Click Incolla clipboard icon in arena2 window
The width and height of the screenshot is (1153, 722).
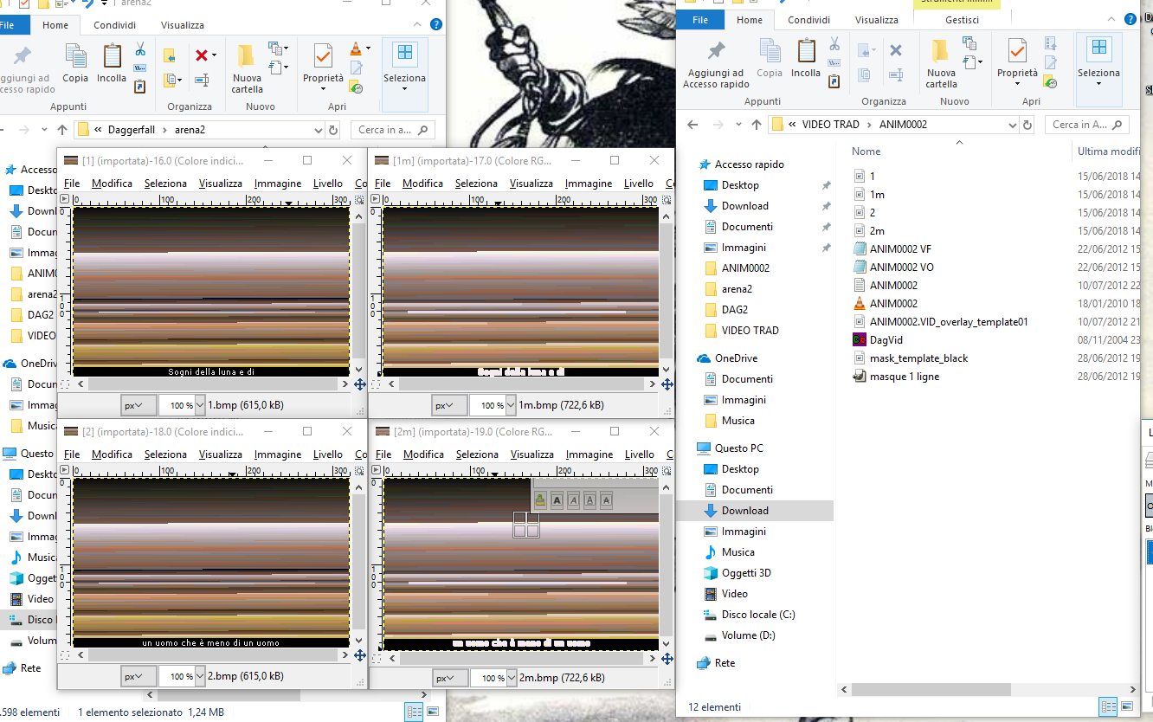[x=112, y=57]
